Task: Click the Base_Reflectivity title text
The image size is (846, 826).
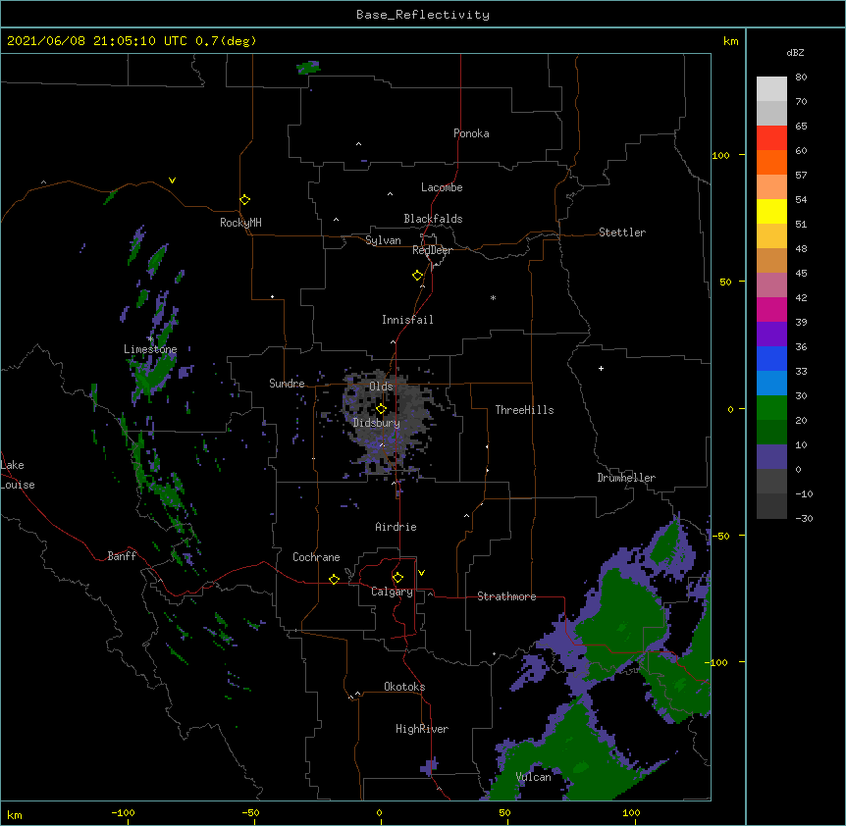Action: pos(423,15)
